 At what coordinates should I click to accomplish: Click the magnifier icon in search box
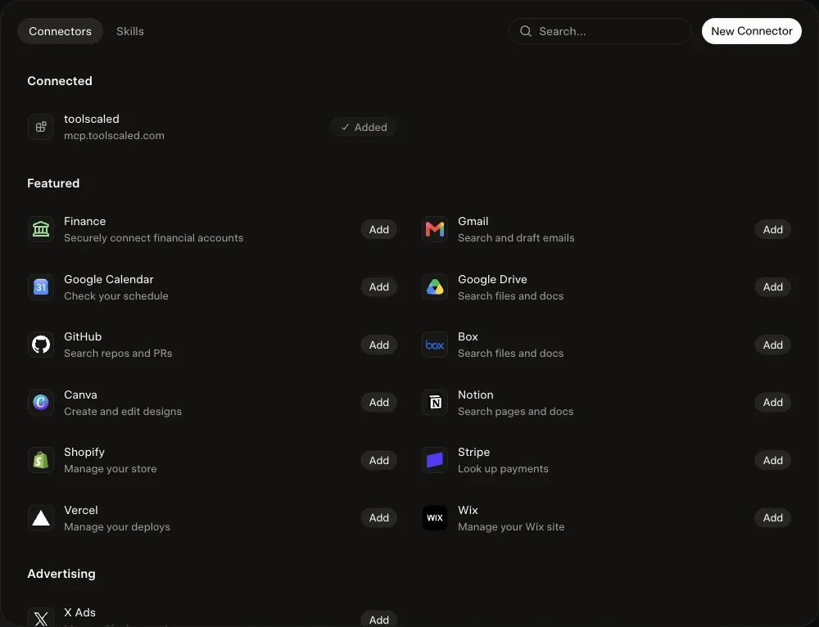click(526, 31)
